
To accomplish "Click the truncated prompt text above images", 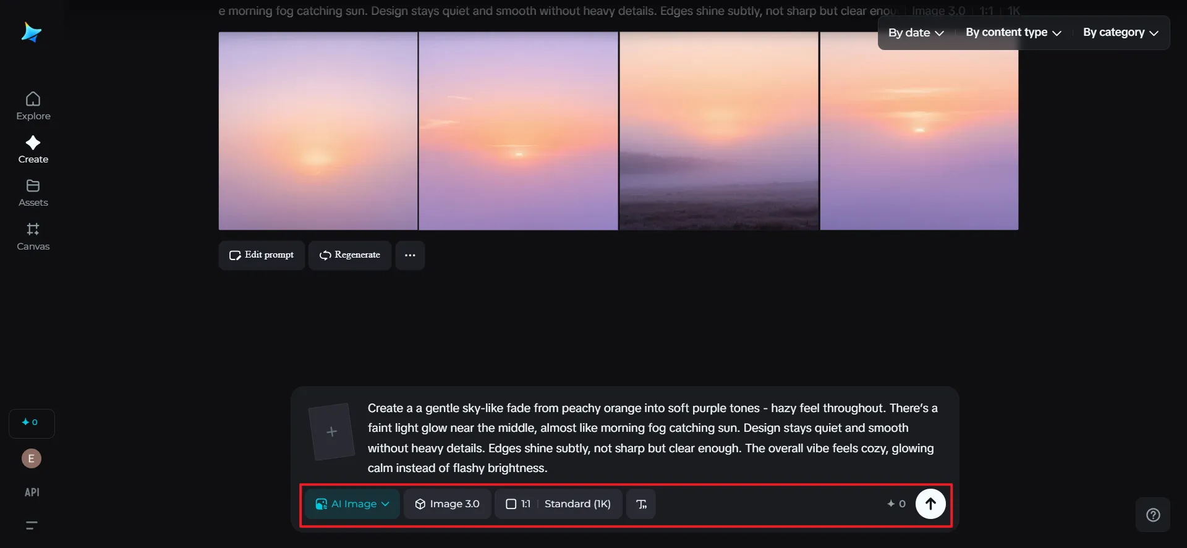I will pos(558,11).
